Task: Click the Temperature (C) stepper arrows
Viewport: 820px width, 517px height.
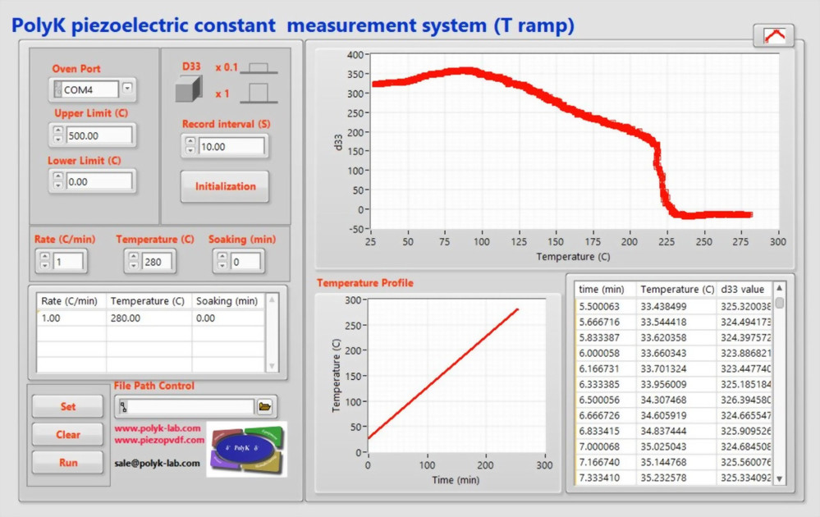Action: coord(134,262)
